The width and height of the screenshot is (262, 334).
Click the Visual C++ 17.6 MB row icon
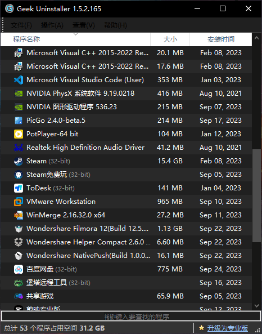pos(19,66)
